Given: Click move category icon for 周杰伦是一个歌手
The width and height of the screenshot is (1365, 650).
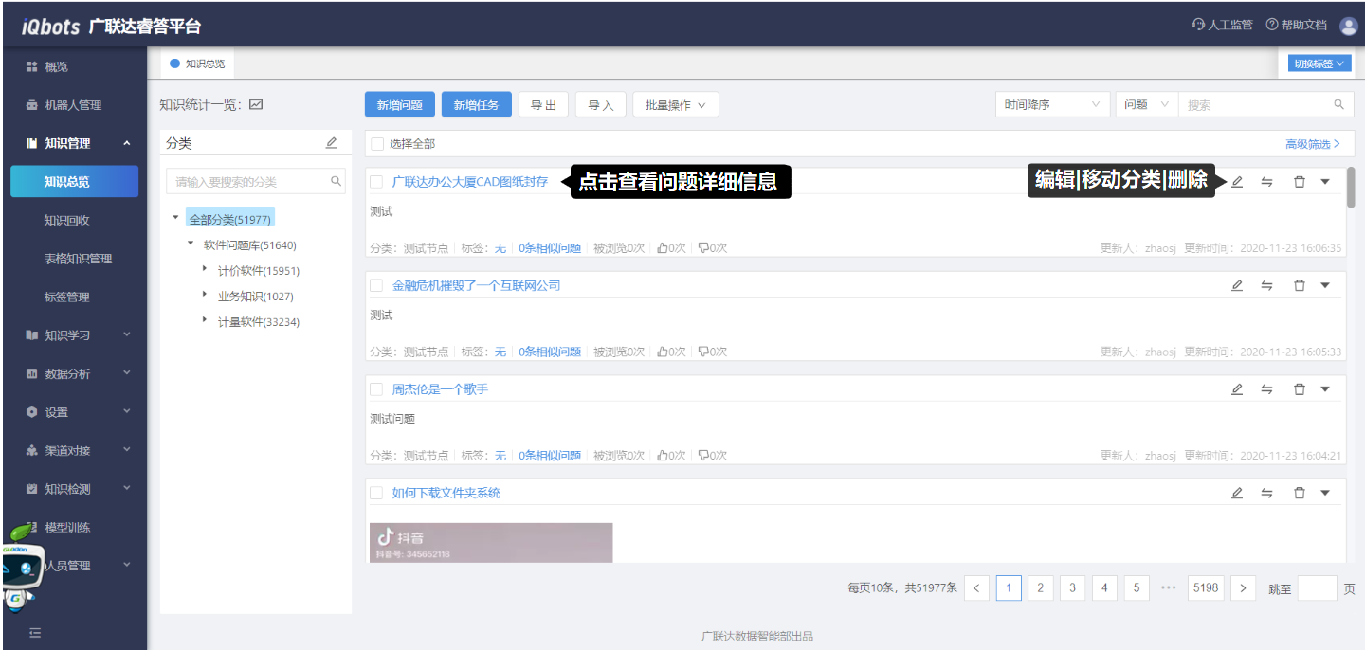Looking at the screenshot, I should [x=1266, y=389].
